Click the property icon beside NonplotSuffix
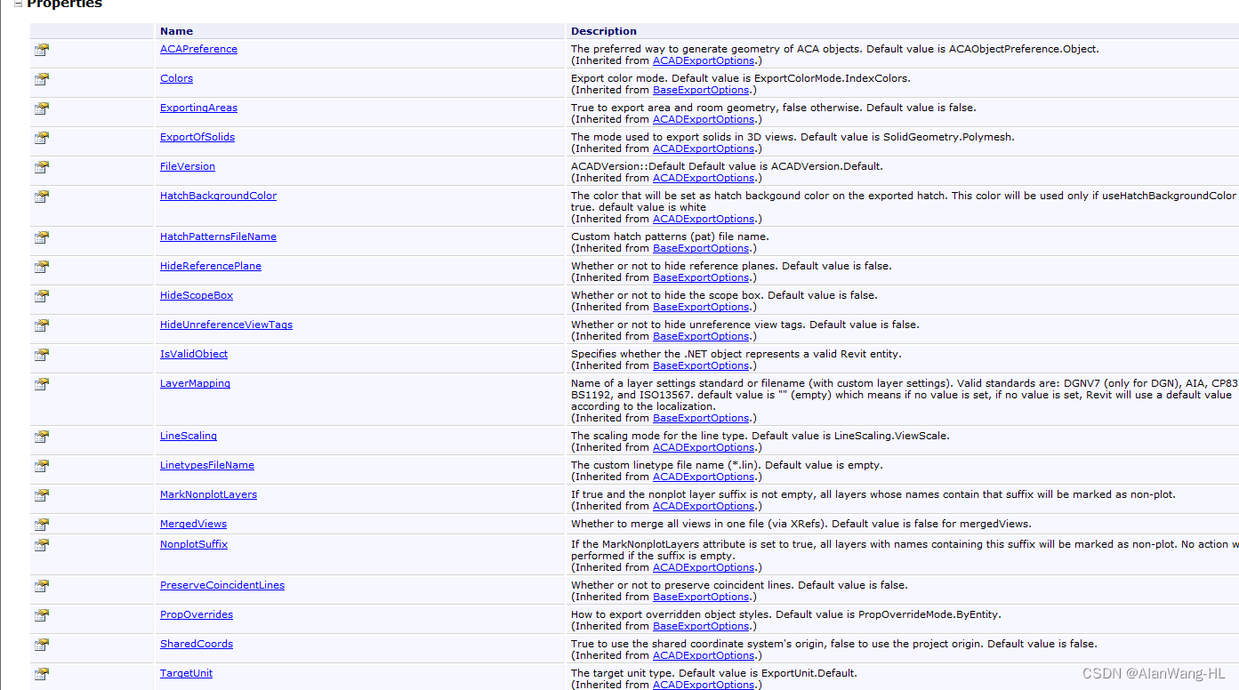Image resolution: width=1239 pixels, height=690 pixels. [42, 545]
